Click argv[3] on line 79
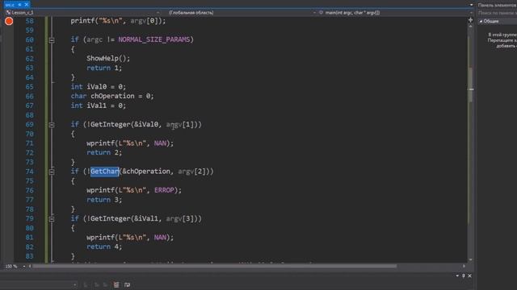Viewport: 517px width, 290px height. tap(179, 218)
